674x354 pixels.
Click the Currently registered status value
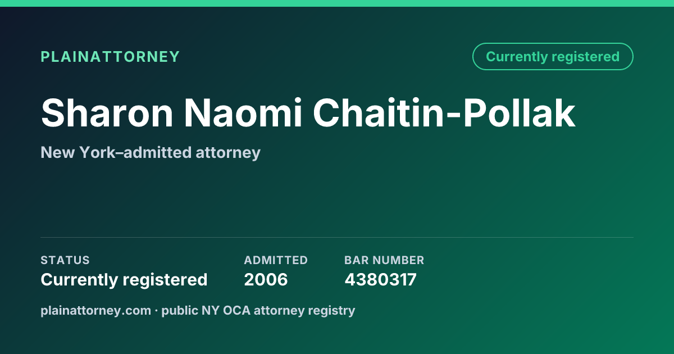click(124, 279)
